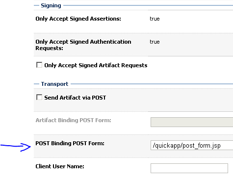Screen dimensions: 233x182
Task: Click into the Client User Name field
Action: 189,168
